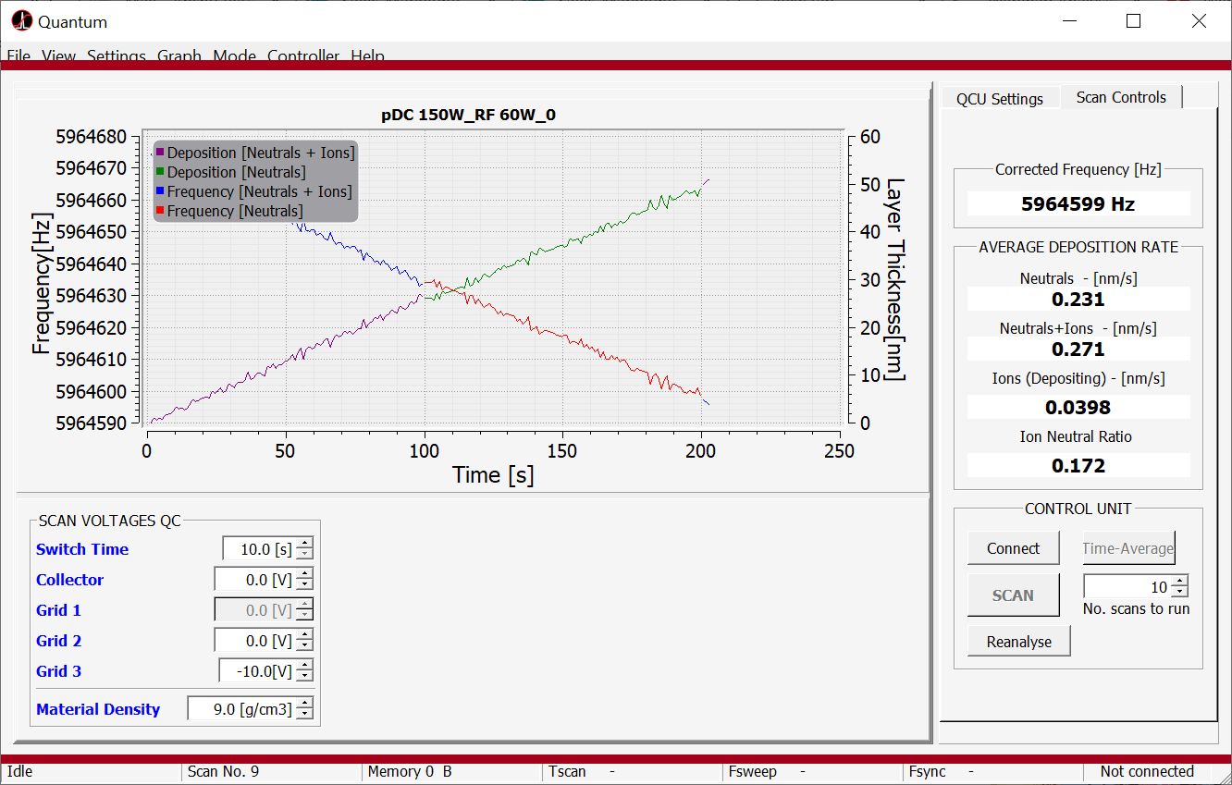Viewport: 1232px width, 785px height.
Task: Start a scan with the SCAN button
Action: (x=1013, y=595)
